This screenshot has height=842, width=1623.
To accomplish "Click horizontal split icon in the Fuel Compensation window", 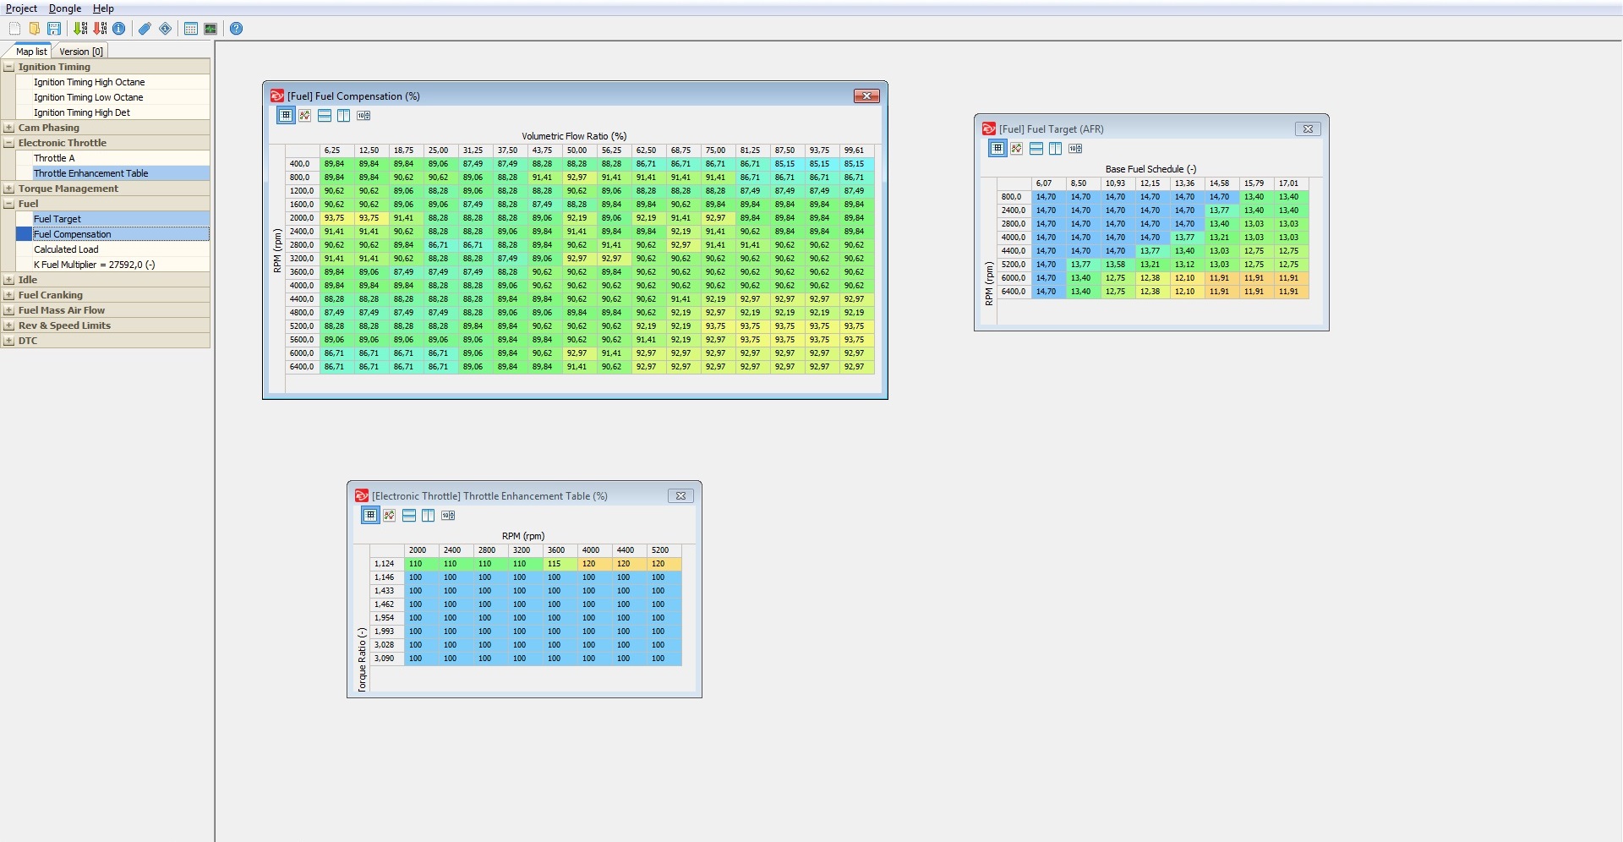I will tap(325, 115).
